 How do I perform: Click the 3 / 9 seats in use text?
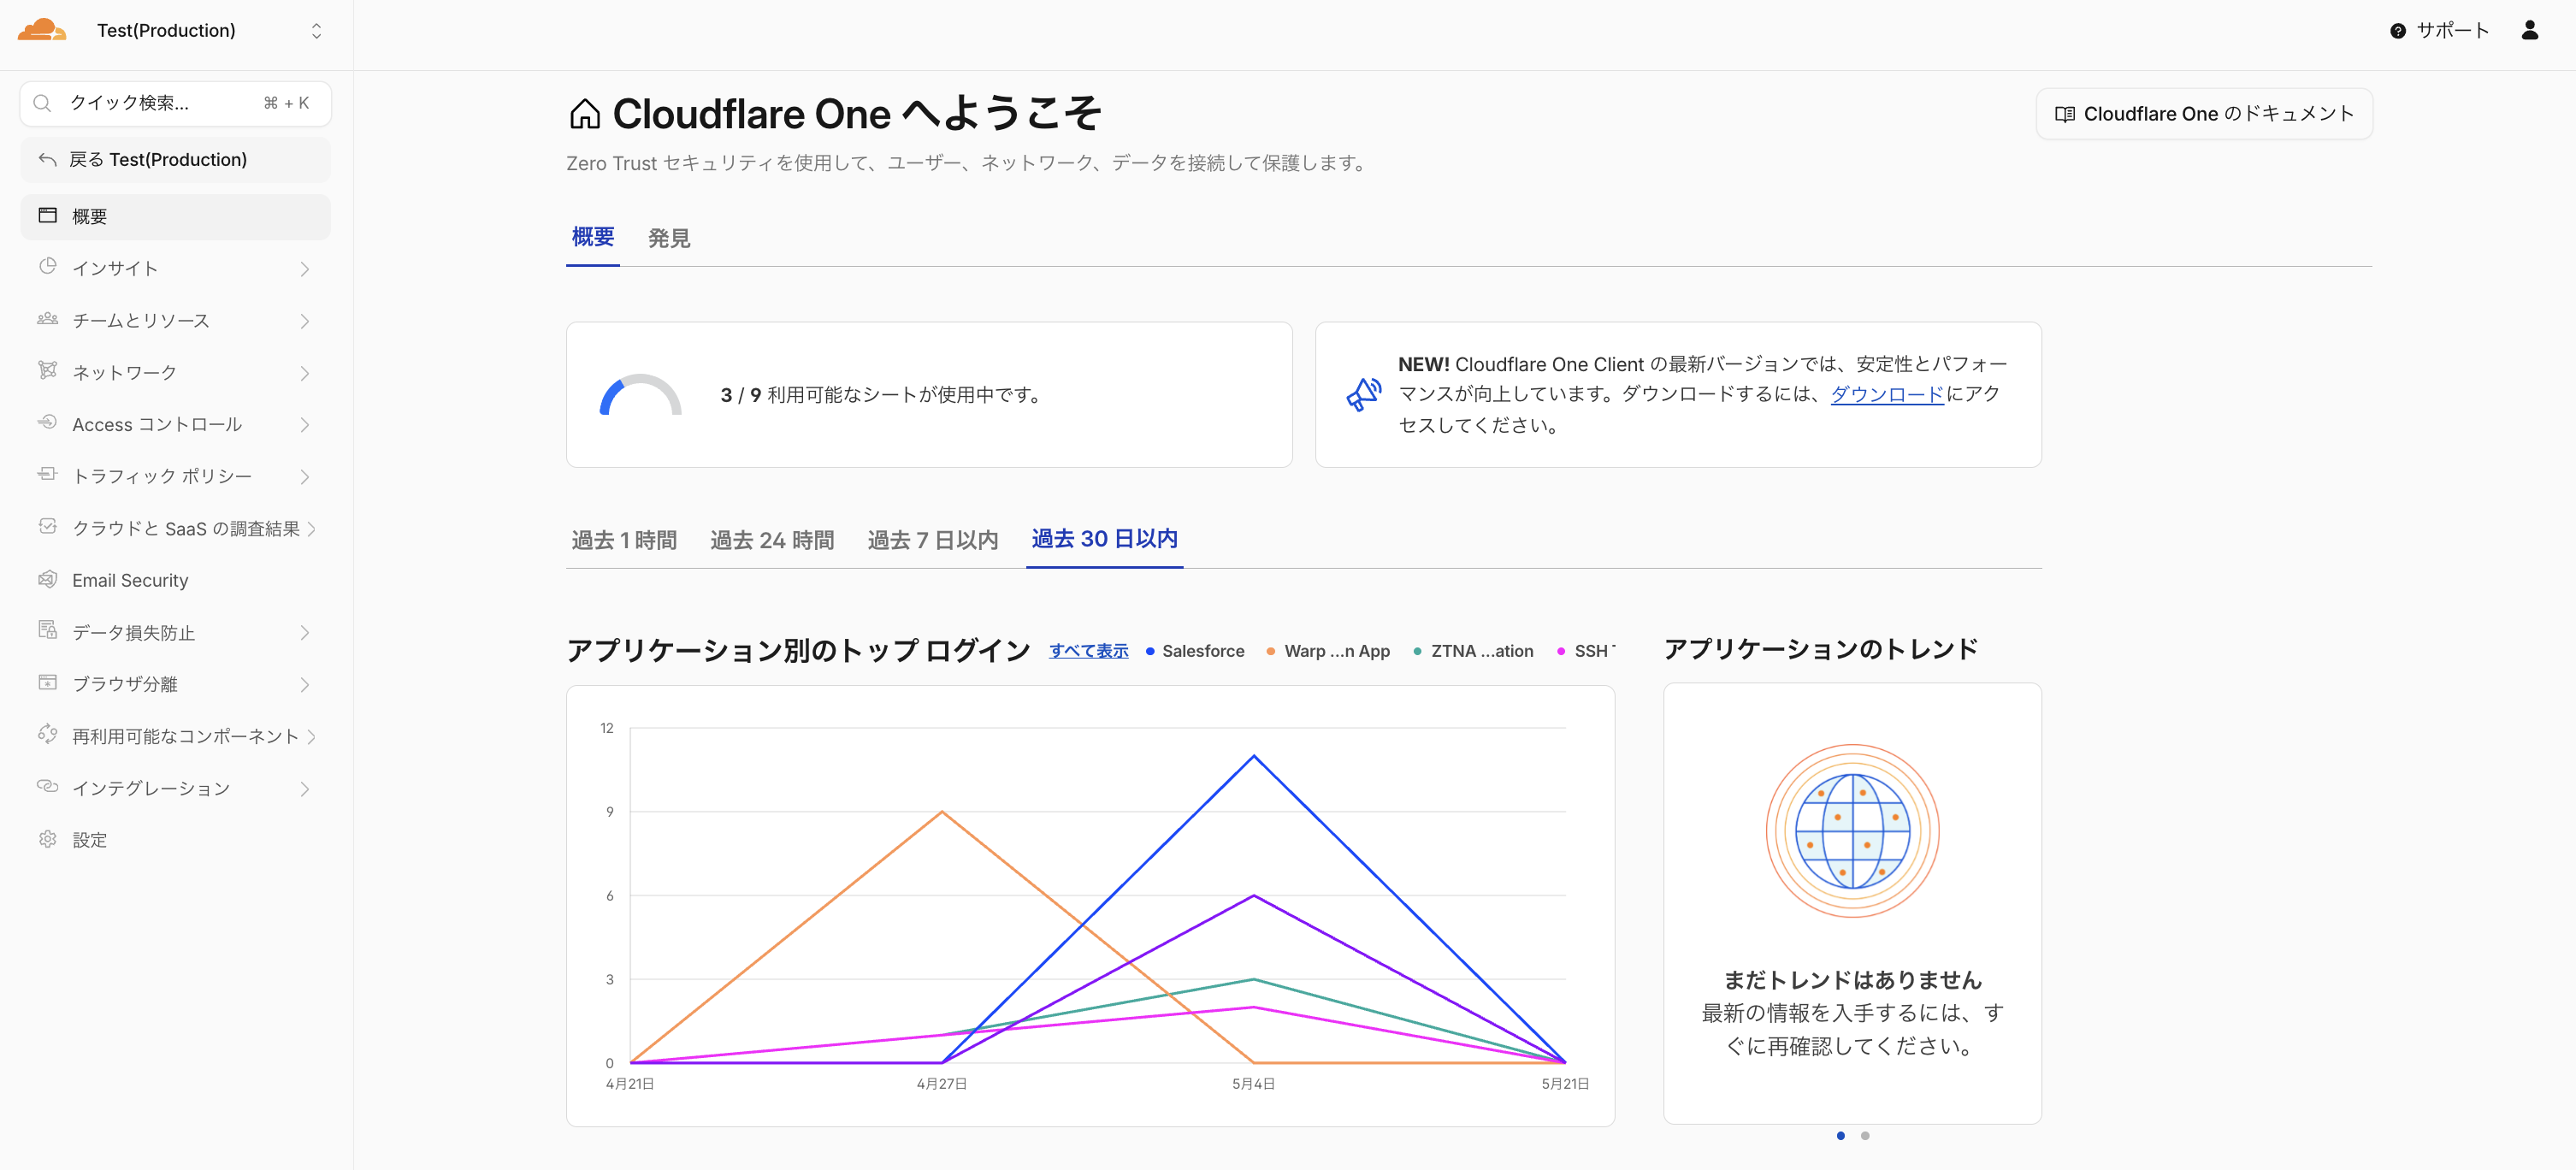pos(880,395)
